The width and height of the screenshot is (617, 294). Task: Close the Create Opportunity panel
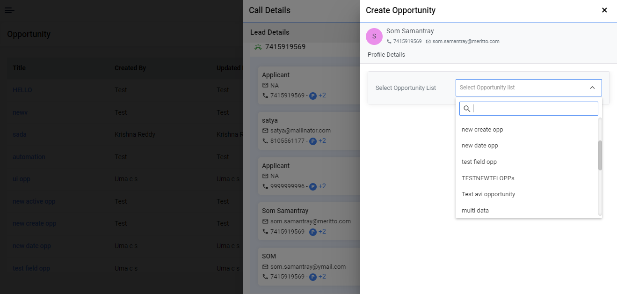pos(604,10)
